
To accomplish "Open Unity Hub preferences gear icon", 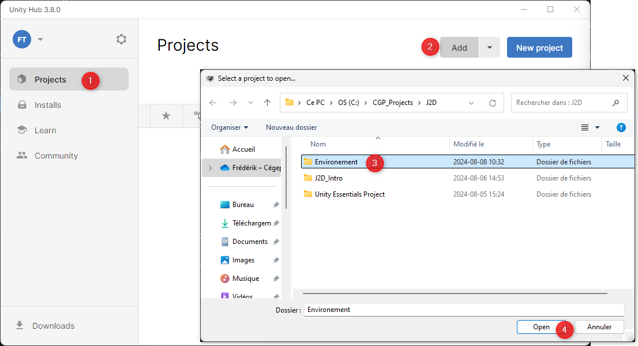I will point(121,39).
